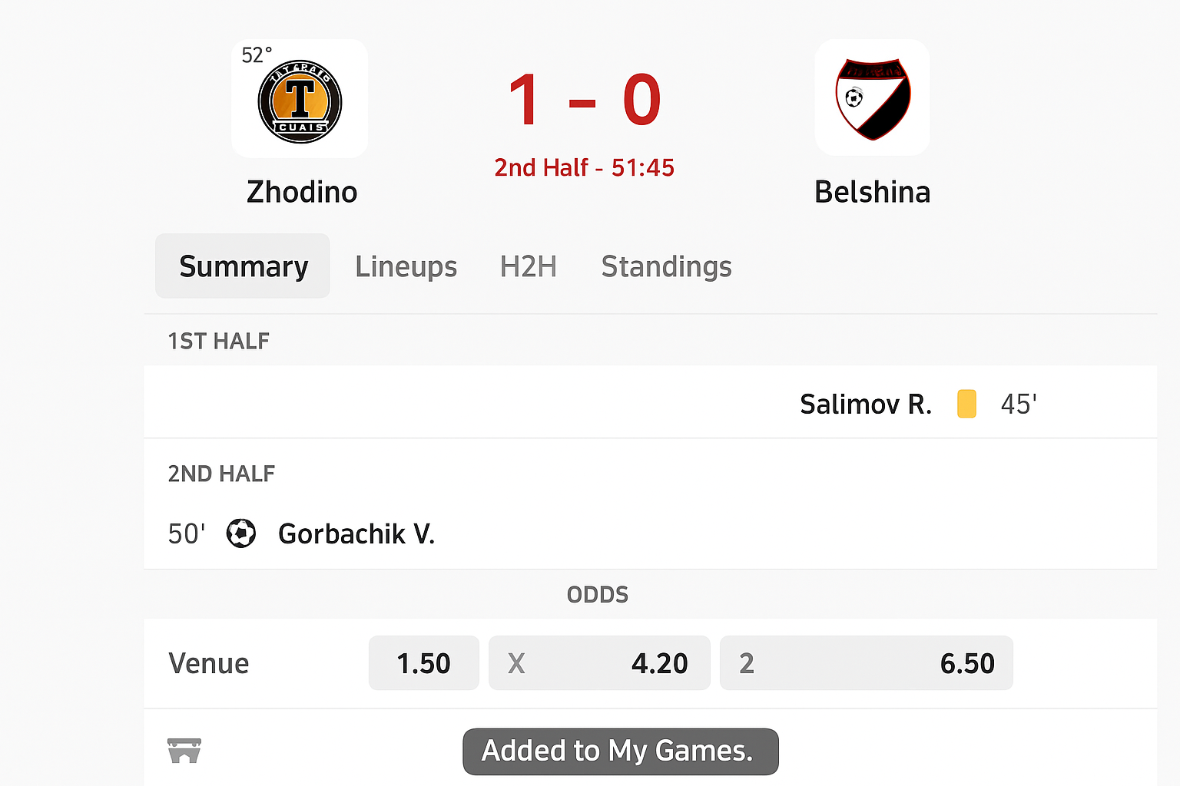1180x786 pixels.
Task: Click booked player Salimov R.
Action: click(x=866, y=404)
